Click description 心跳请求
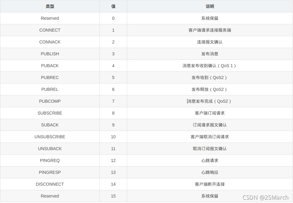Image resolution: width=293 pixels, height=203 pixels. point(210,160)
